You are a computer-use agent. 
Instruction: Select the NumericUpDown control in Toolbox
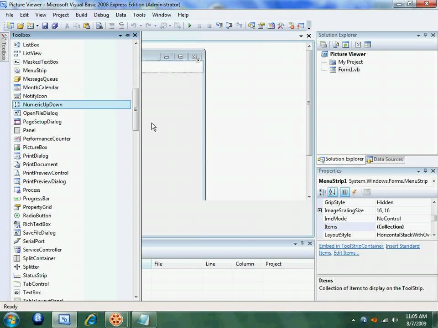[72, 105]
